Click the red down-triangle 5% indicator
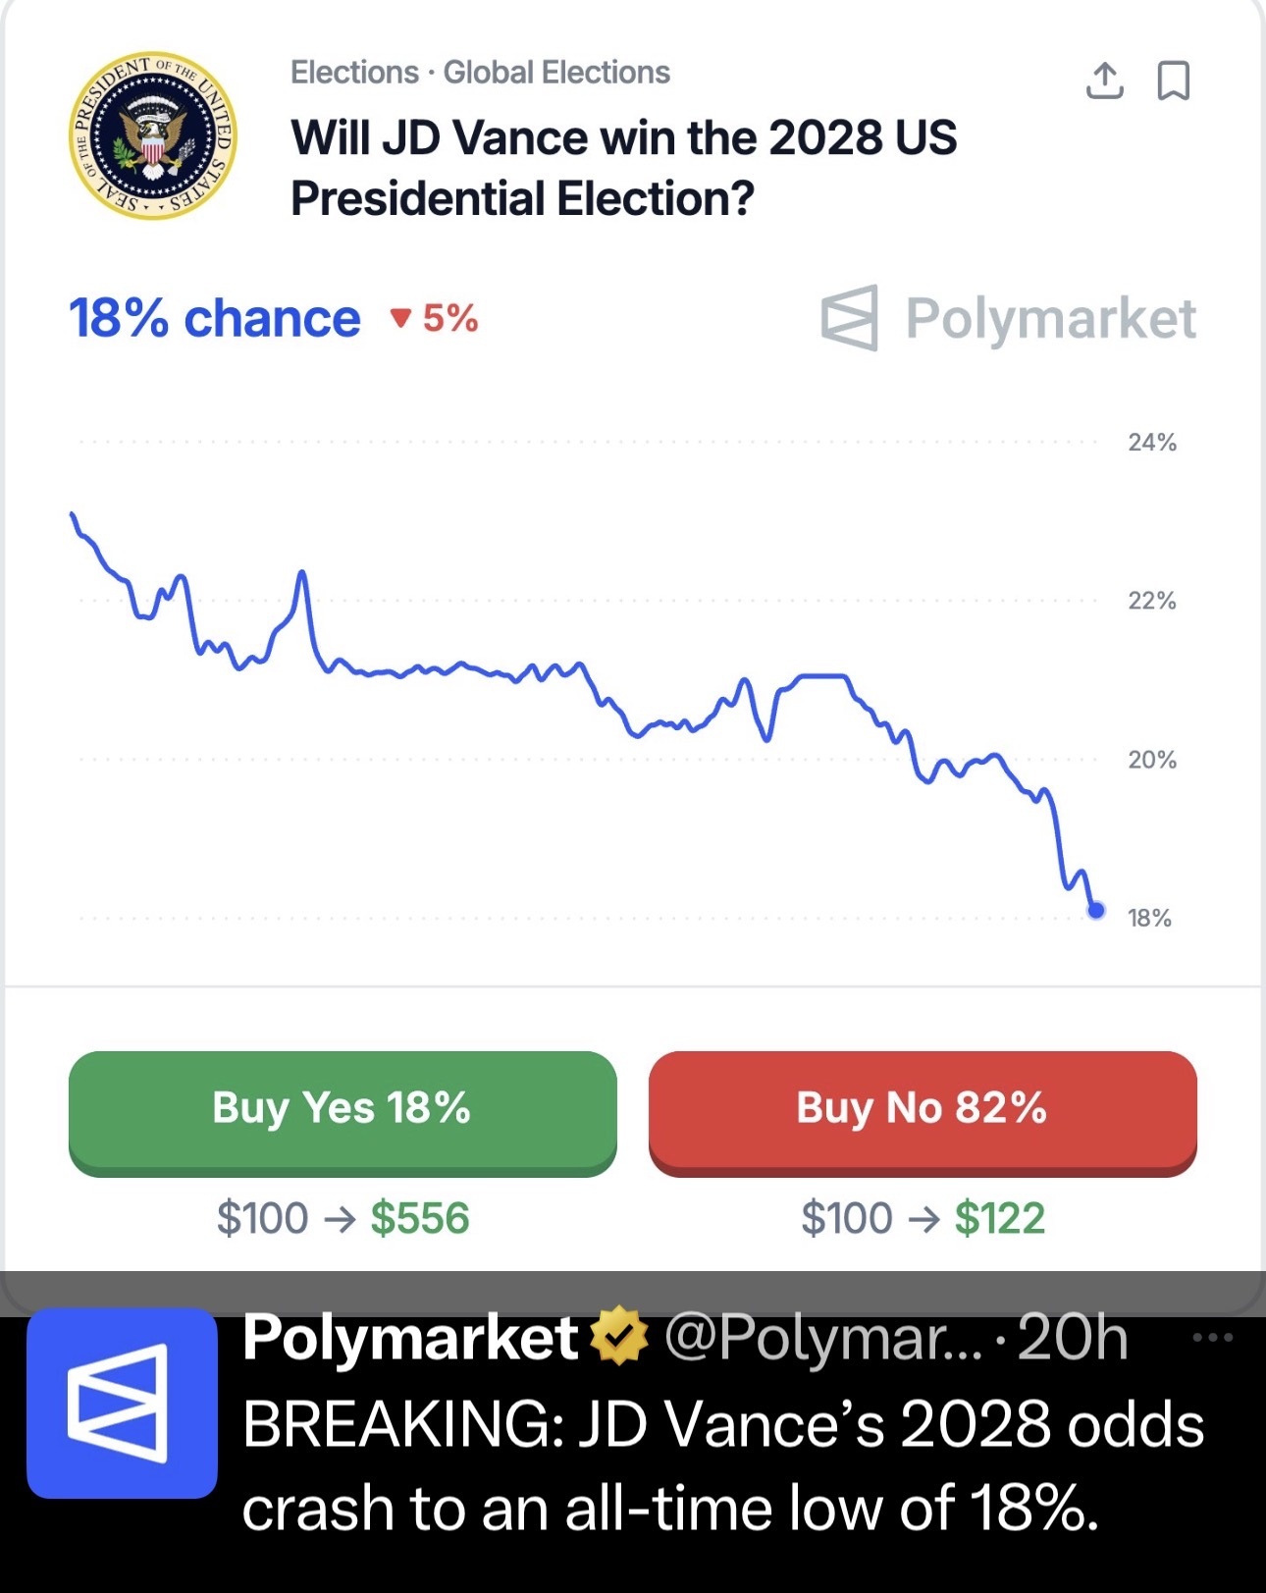 pos(434,318)
